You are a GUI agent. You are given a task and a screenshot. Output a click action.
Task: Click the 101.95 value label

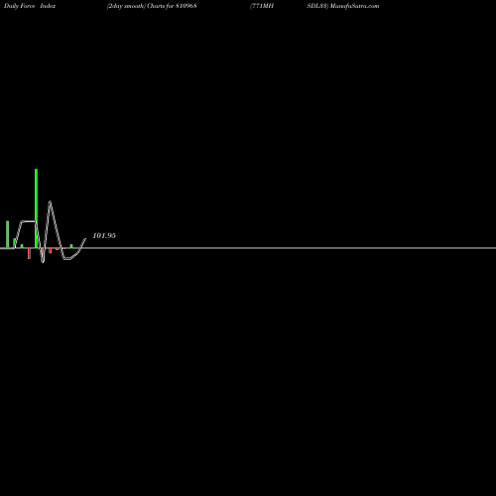click(104, 235)
